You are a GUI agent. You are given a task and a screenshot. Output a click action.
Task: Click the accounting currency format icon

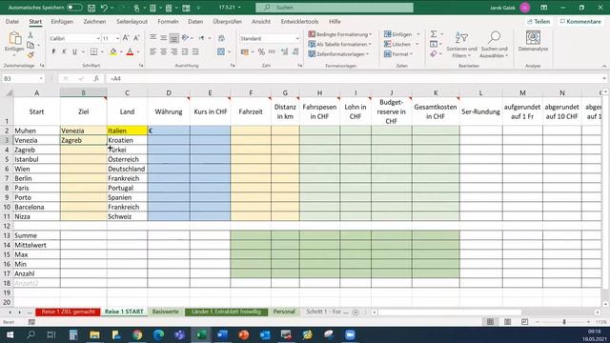(x=245, y=51)
